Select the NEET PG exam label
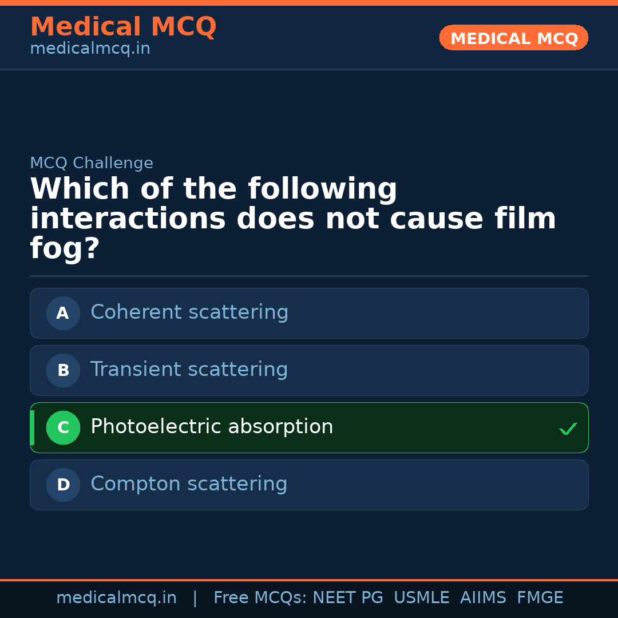Viewport: 618px width, 618px height. coord(347,597)
